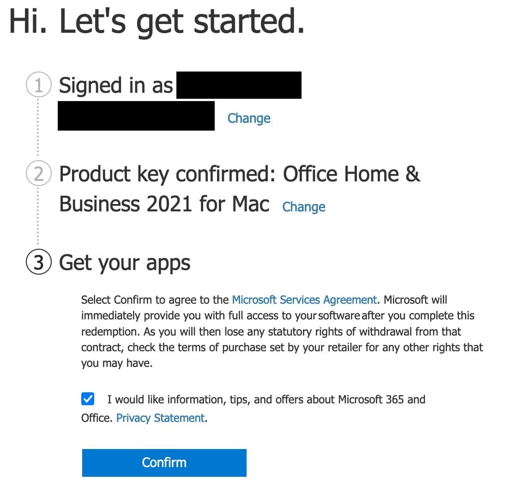Click the statutory rights of withdrawal paragraph
Screen dimensions: 519x504
pyautogui.click(x=282, y=331)
